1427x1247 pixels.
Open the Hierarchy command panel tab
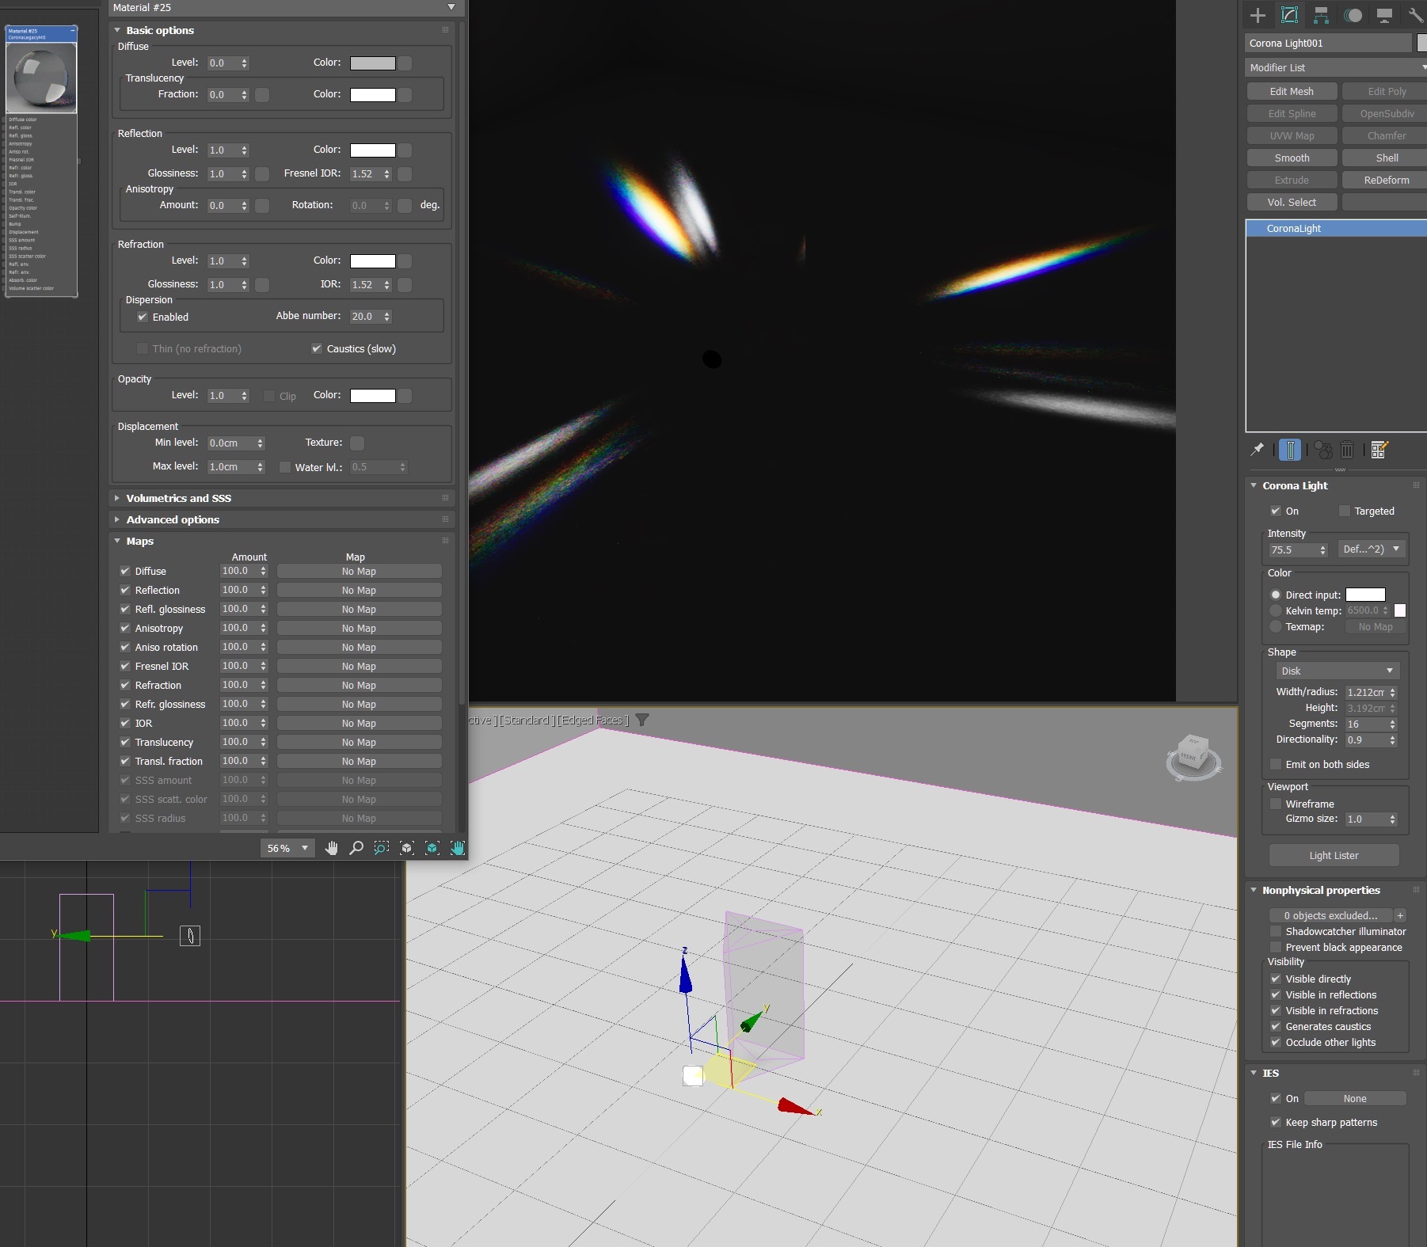click(1321, 15)
